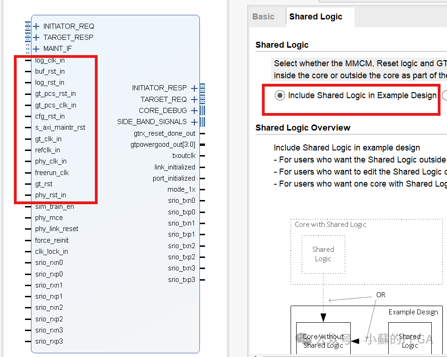The image size is (447, 357).
Task: Switch to the Shared Logic tab
Action: [317, 16]
